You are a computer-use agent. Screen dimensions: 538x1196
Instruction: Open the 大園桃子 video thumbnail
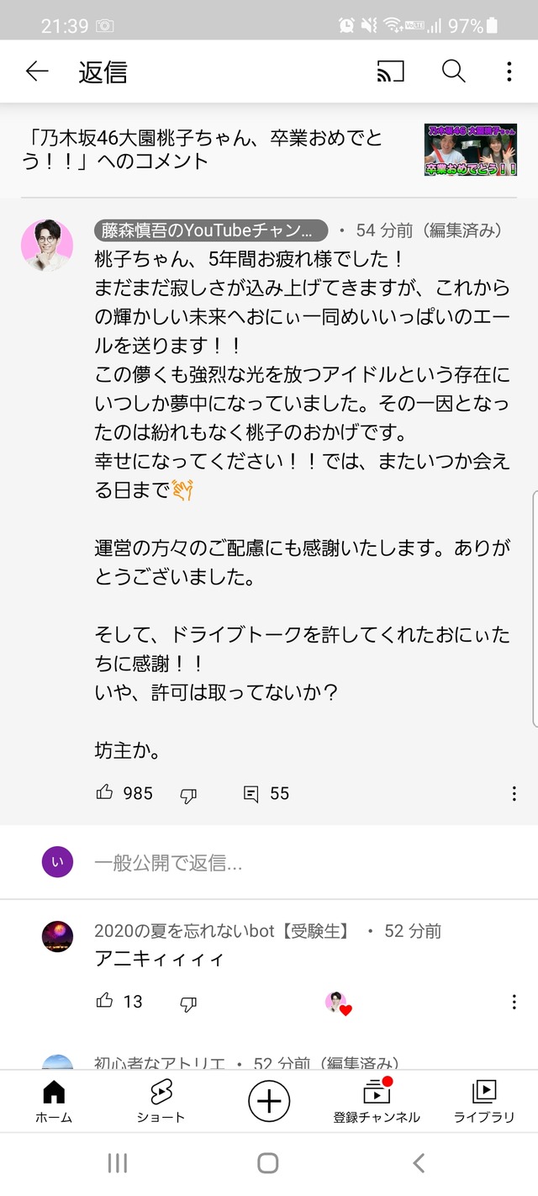(x=471, y=150)
